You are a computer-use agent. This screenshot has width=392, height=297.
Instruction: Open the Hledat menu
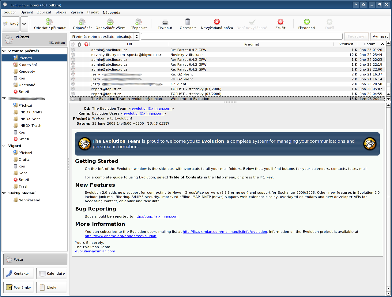(x=93, y=13)
